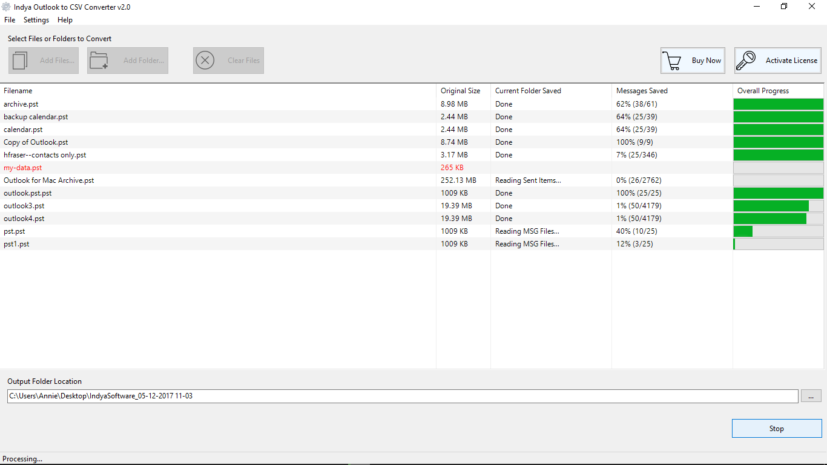Open the Settings menu

[x=36, y=20]
